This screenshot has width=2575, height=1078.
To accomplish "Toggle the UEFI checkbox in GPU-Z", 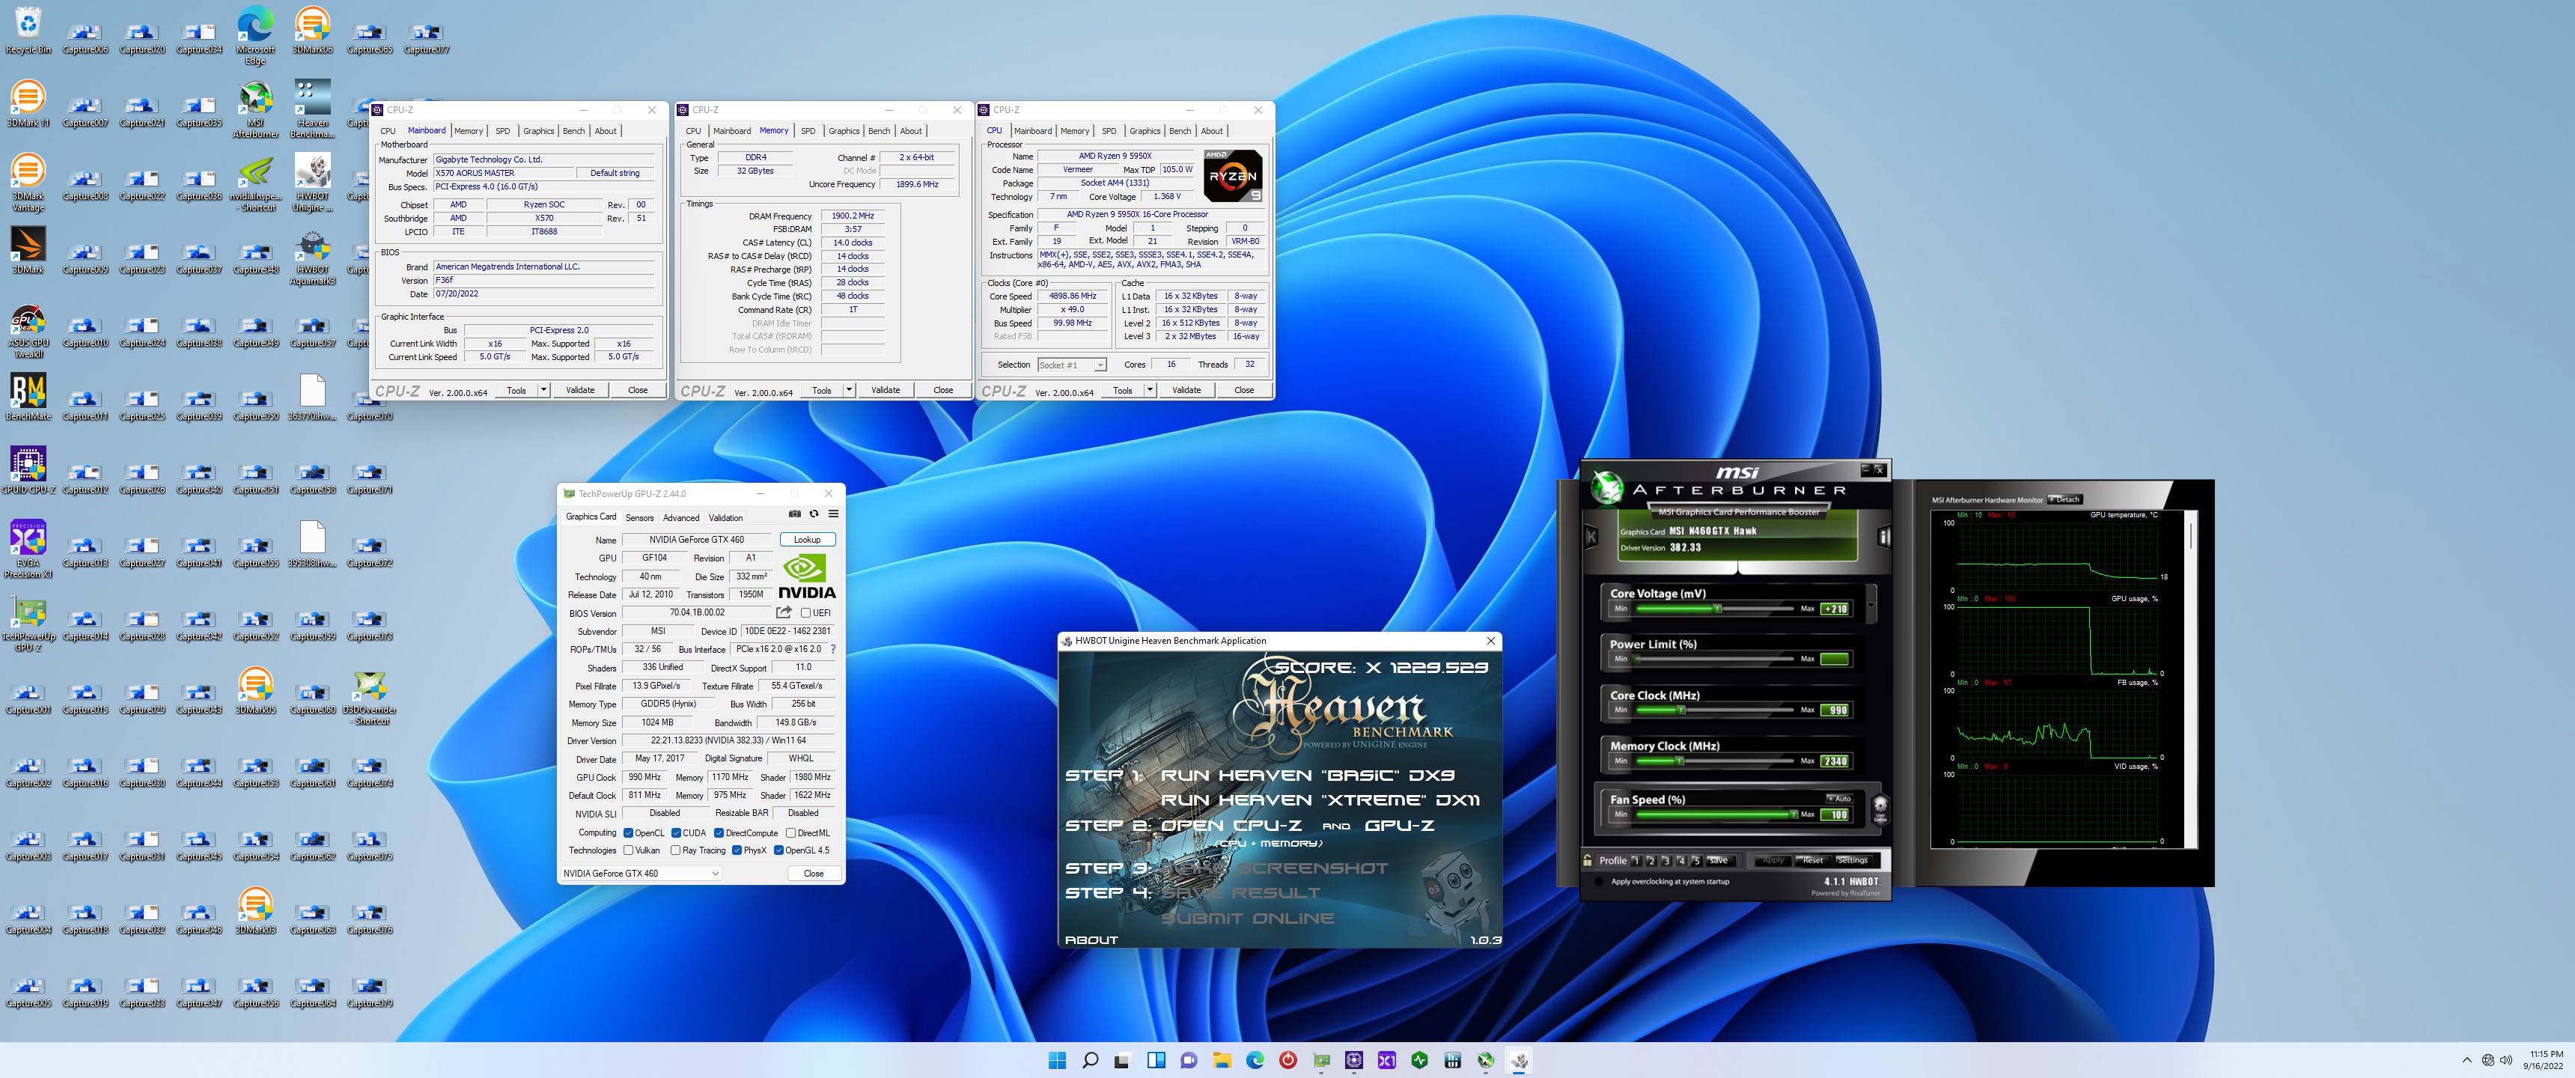I will (x=805, y=613).
